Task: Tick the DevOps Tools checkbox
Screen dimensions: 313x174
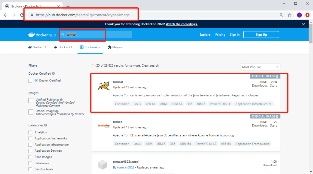Action: coord(30,169)
